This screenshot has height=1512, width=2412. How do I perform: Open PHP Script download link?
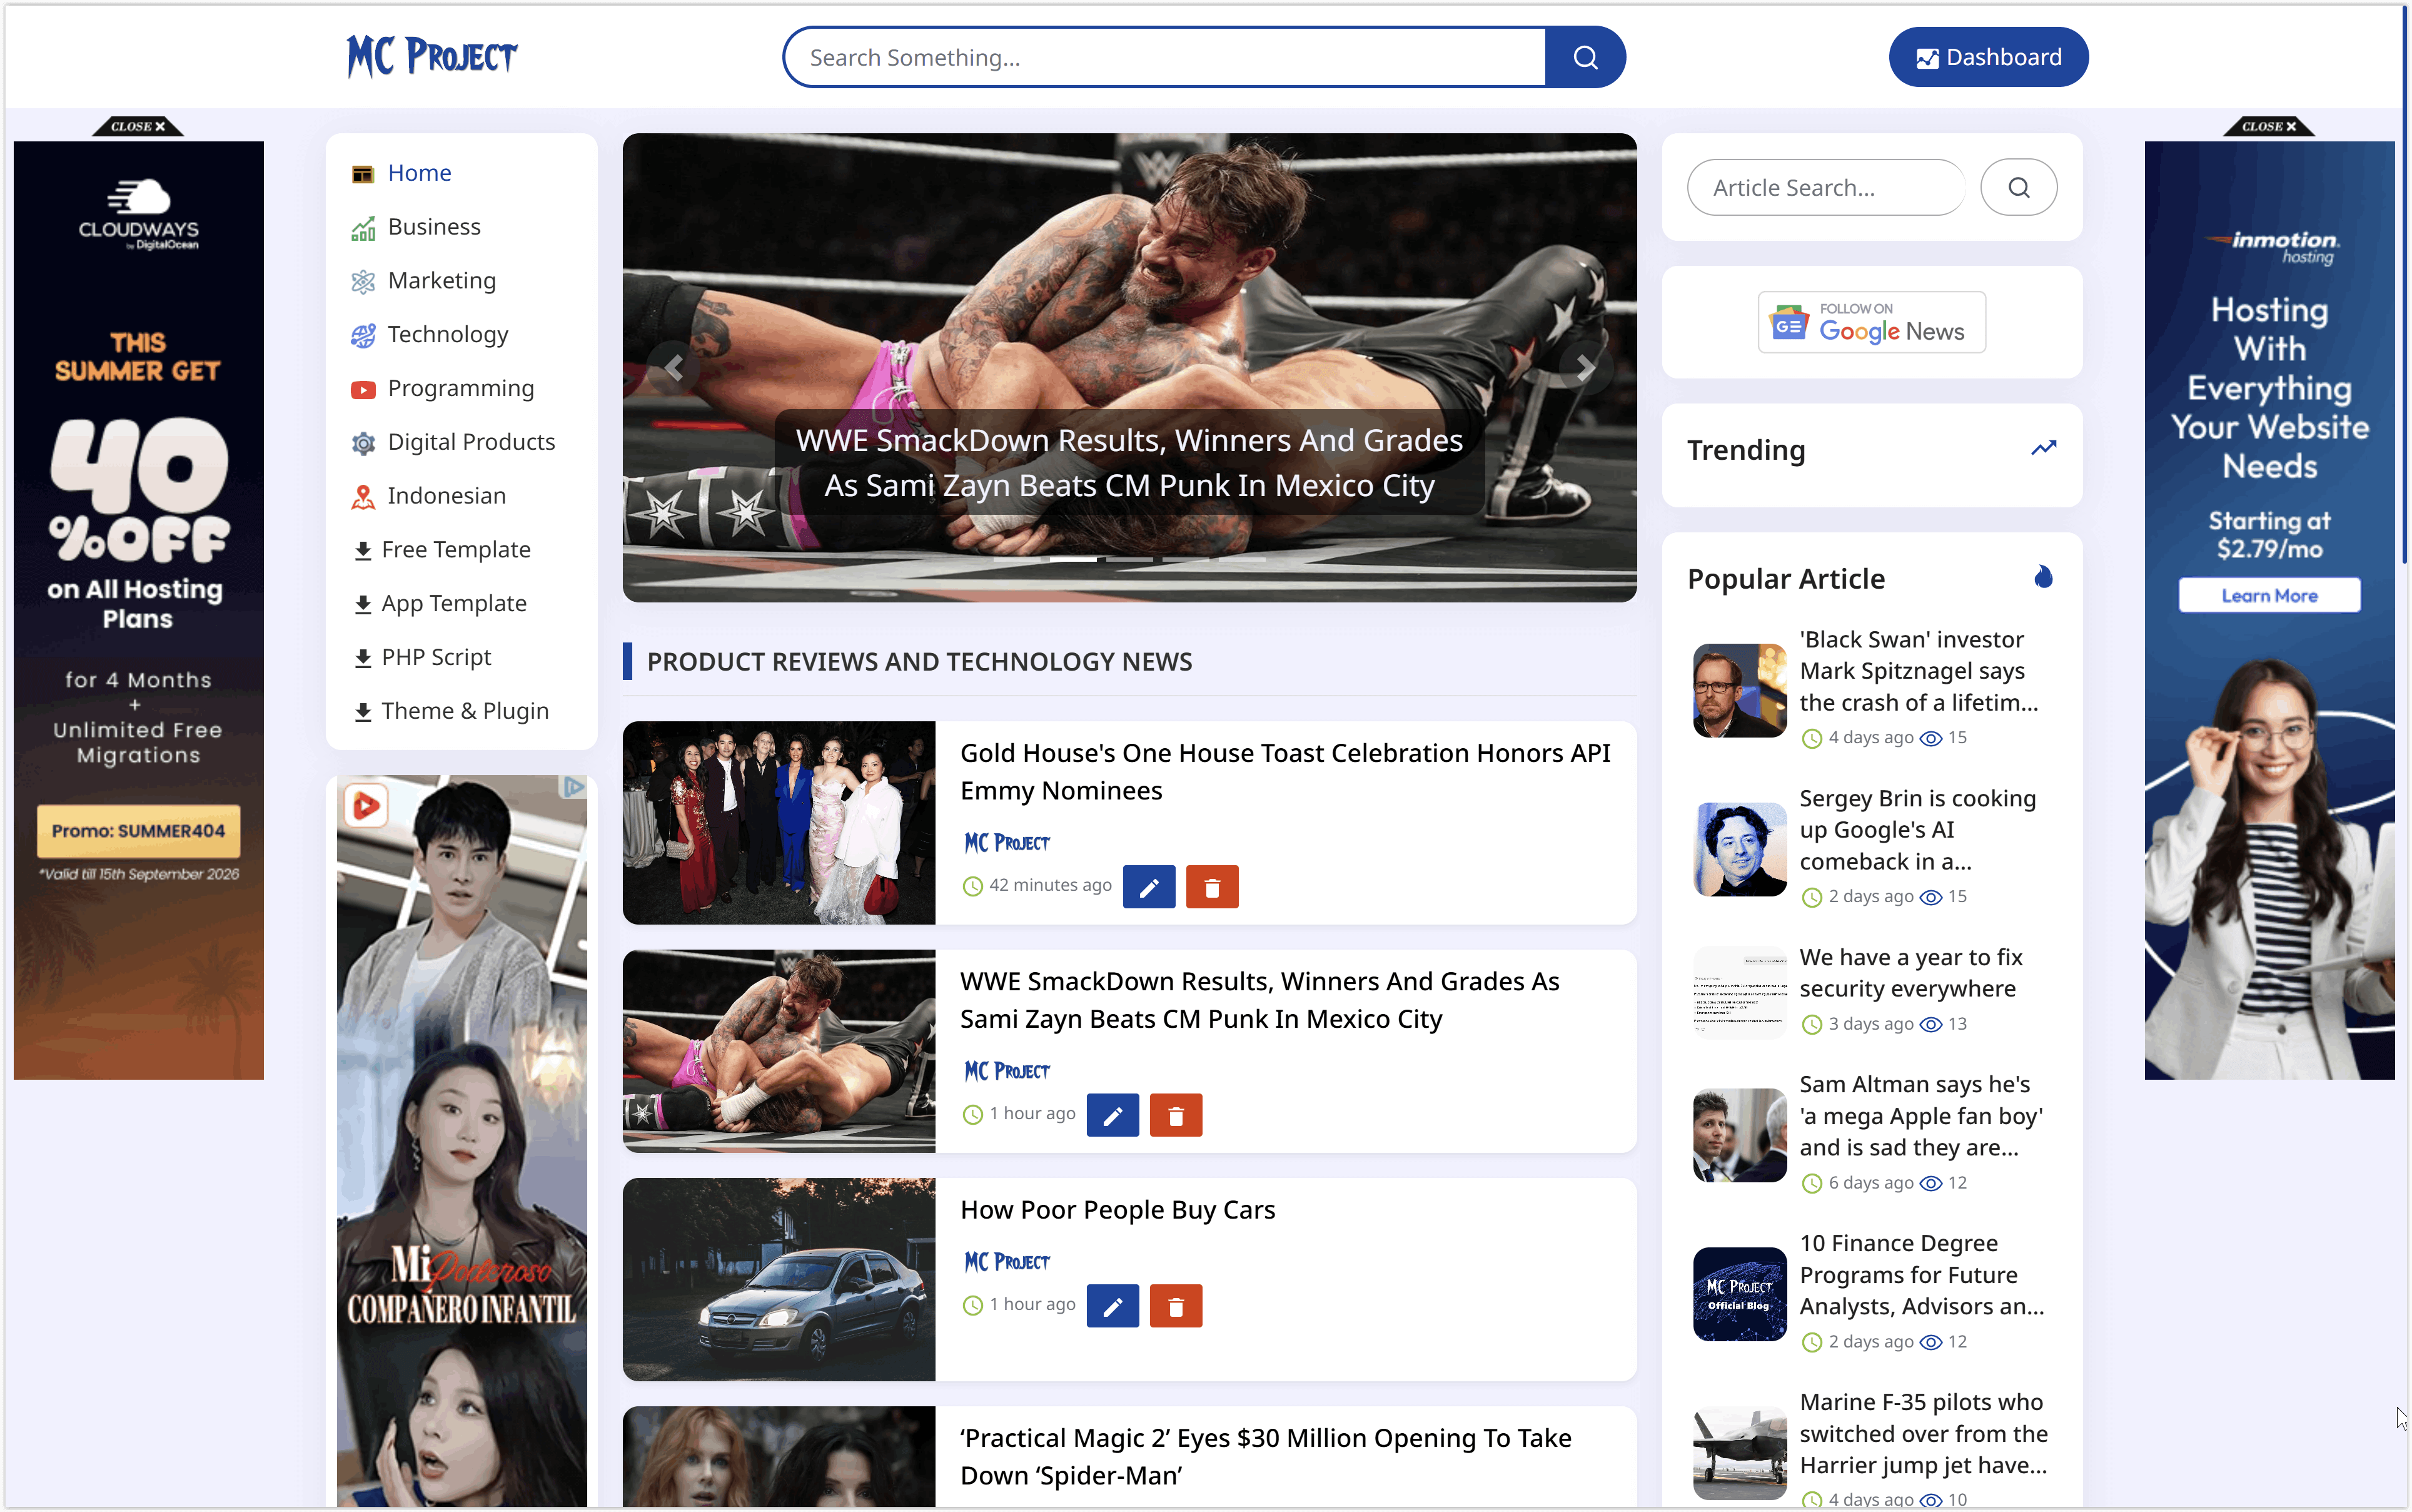[436, 657]
